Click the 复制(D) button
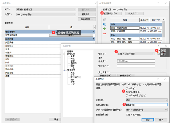This screenshot has width=172, height=127. point(87,14)
